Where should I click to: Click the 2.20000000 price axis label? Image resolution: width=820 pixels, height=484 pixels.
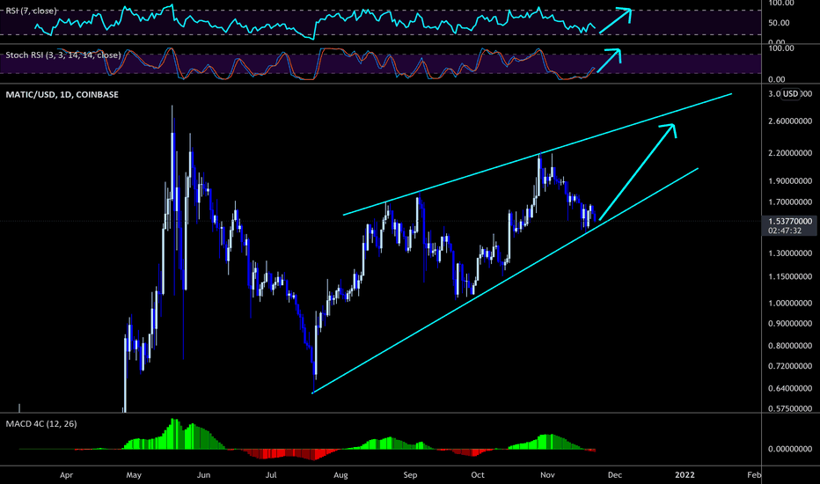click(790, 153)
